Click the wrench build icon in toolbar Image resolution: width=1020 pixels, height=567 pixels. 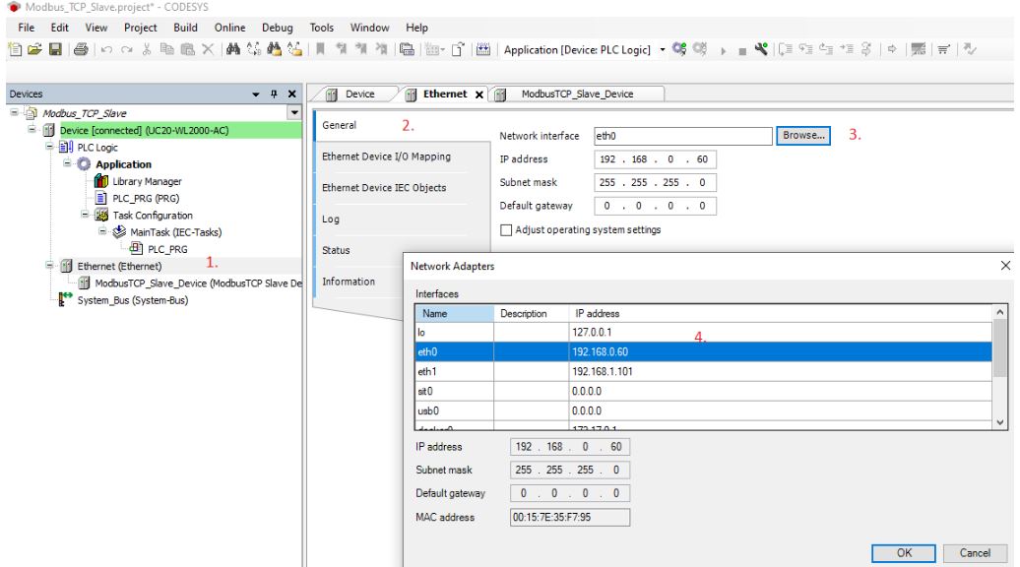[761, 49]
